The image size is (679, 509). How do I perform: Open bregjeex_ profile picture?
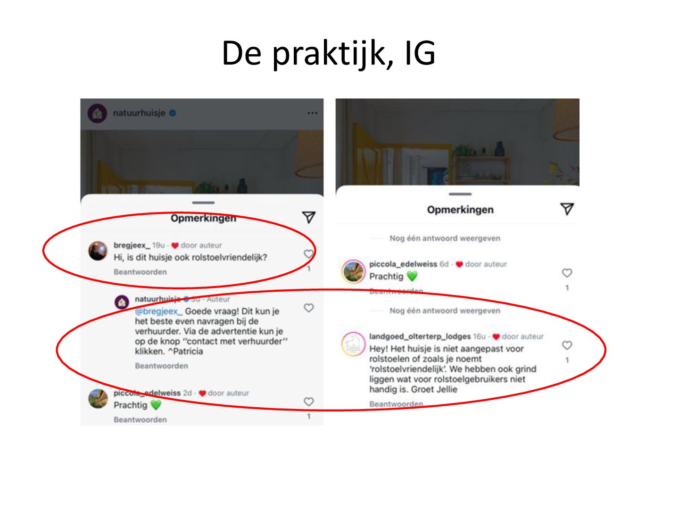(98, 251)
